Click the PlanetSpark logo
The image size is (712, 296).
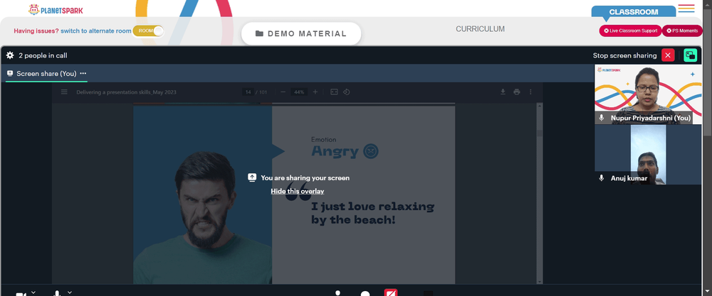(x=56, y=9)
